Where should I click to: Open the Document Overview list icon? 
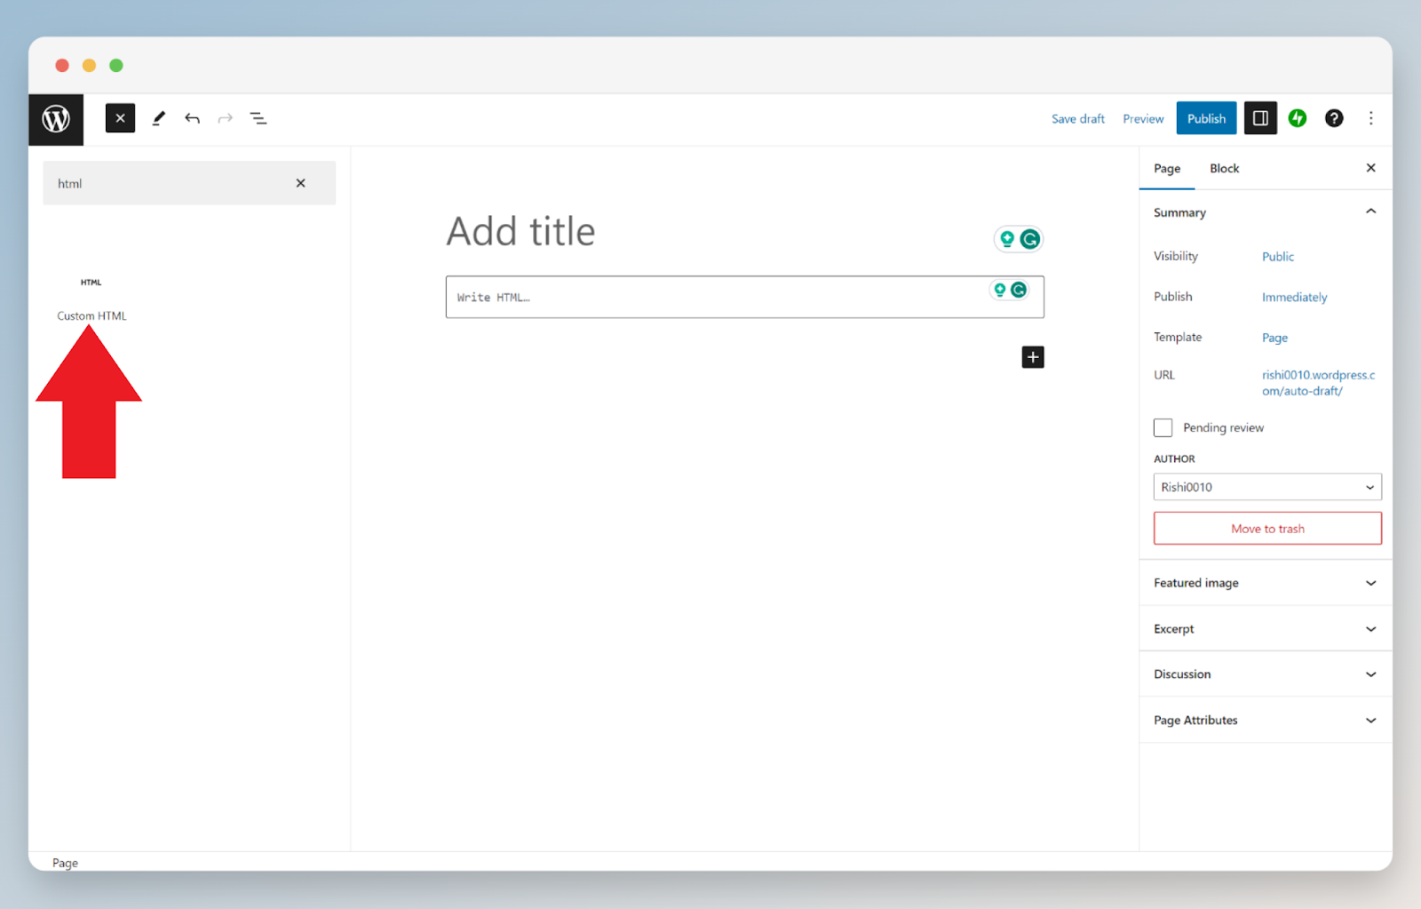tap(258, 118)
